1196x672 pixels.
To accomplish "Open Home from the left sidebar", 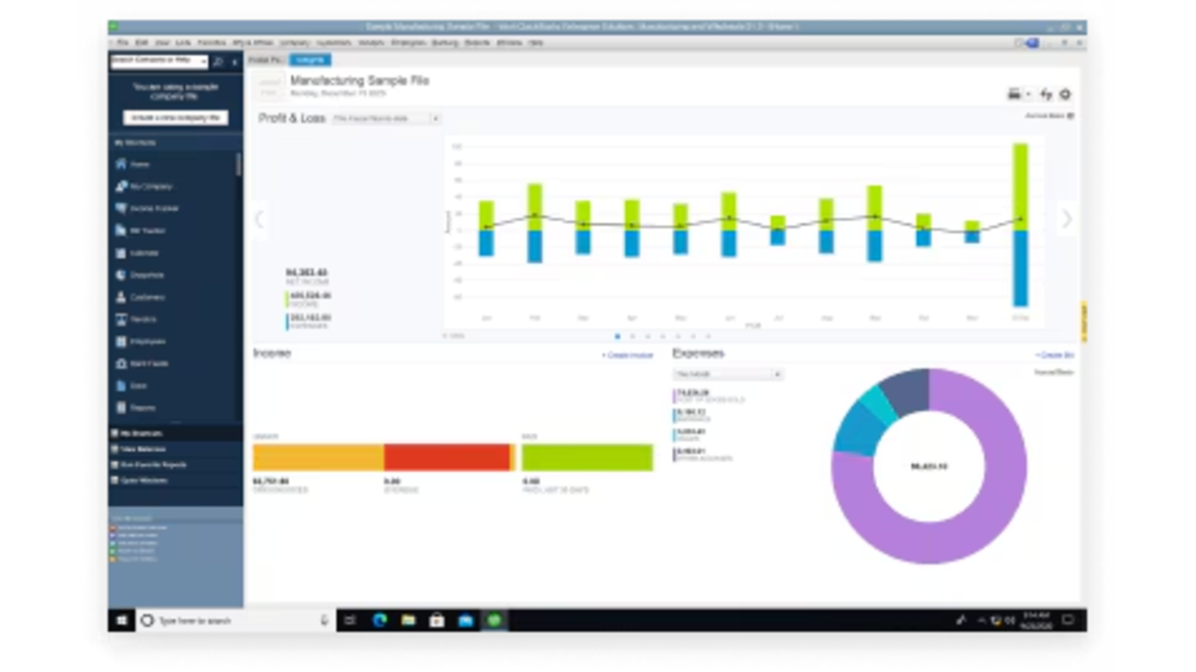I will point(140,164).
